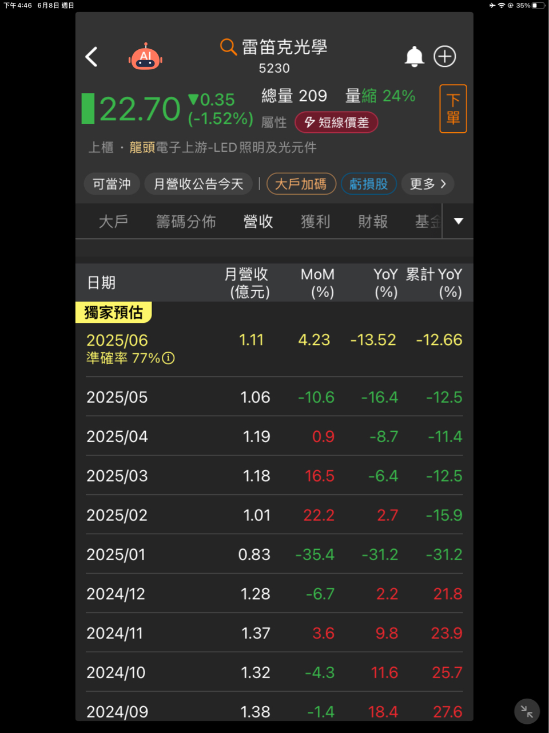This screenshot has width=549, height=733.
Task: Select the 2025/01 row date
Action: pos(116,555)
